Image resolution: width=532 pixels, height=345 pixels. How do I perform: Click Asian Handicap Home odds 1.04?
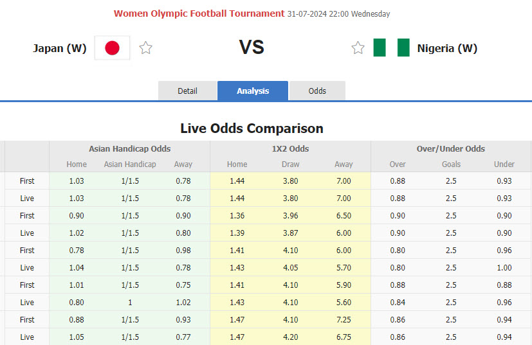77,267
